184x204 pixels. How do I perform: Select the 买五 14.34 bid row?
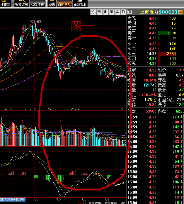pyautogui.click(x=155, y=64)
